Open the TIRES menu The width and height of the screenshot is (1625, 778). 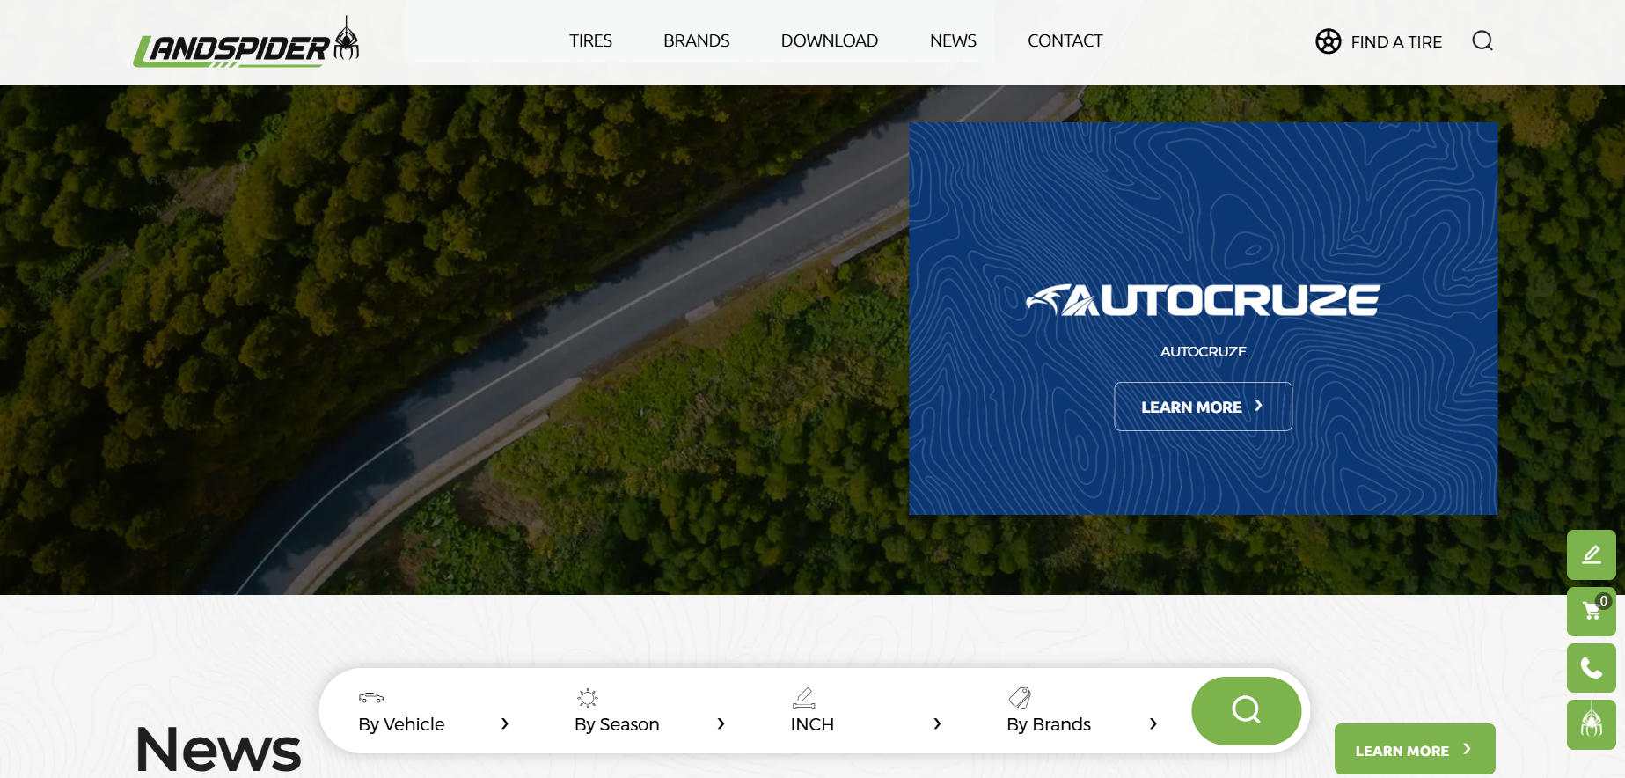point(590,41)
